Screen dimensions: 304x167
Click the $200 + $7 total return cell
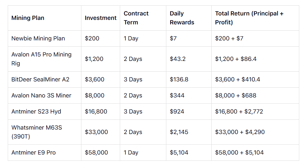[x=229, y=39]
